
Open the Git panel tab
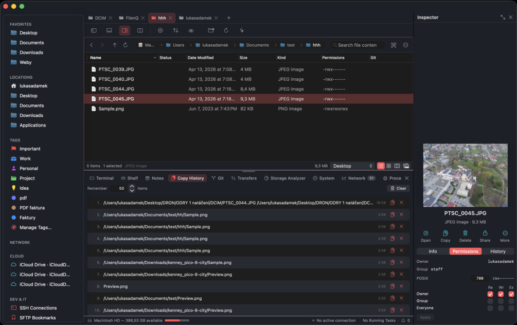(218, 178)
